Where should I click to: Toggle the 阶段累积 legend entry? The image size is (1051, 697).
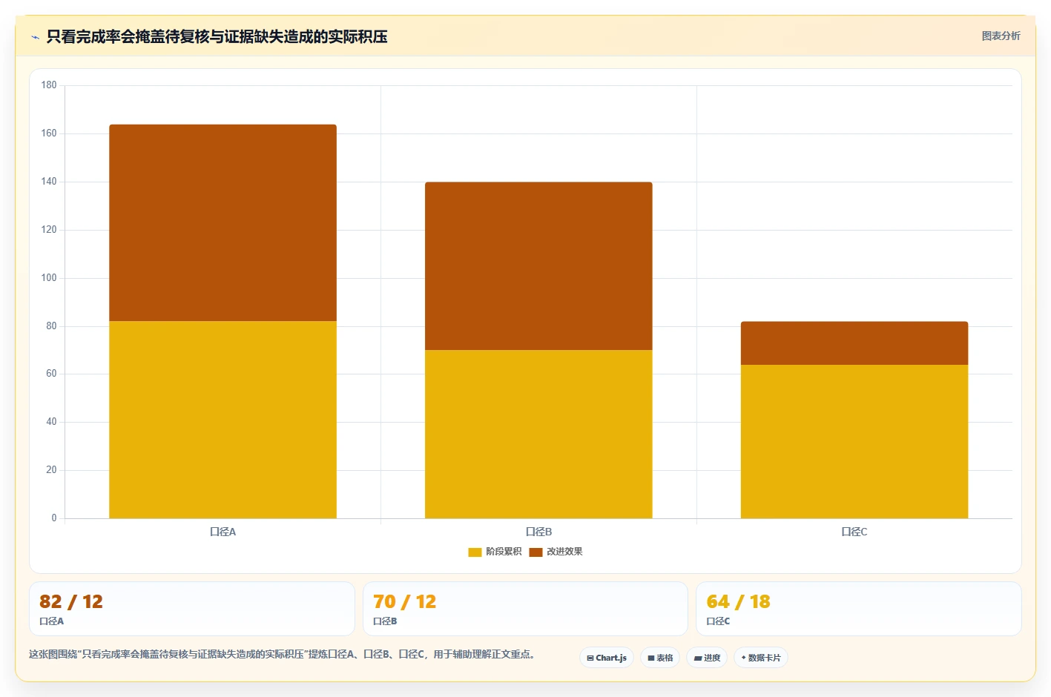click(x=495, y=552)
